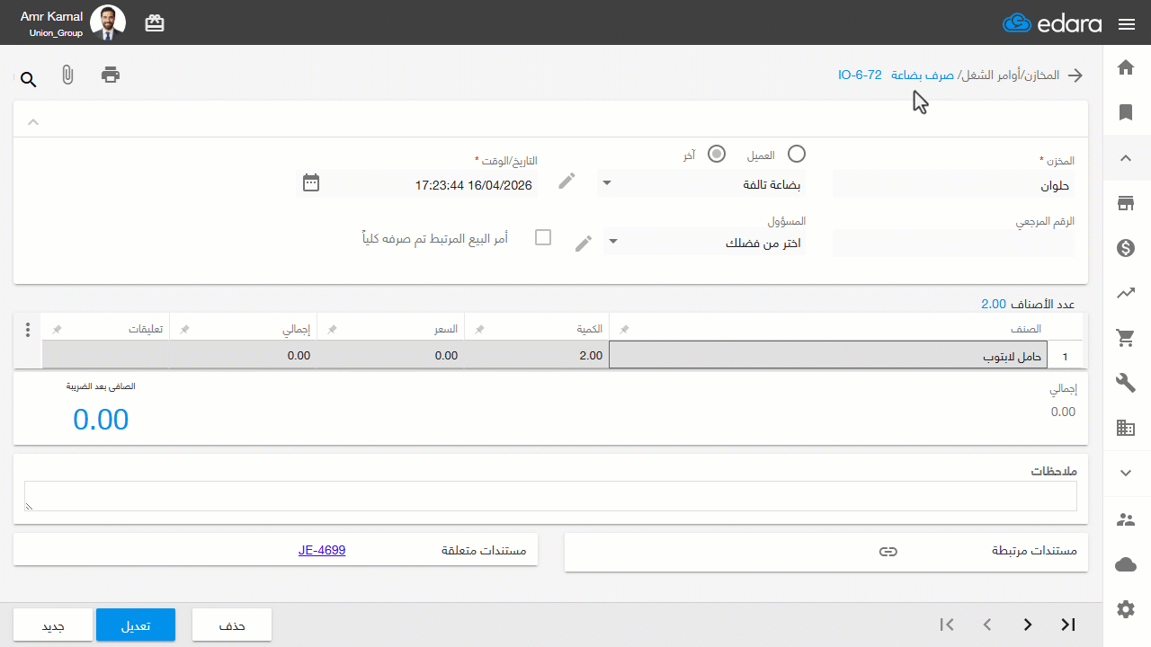Expand sidebar section with down chevron
Screen dimensions: 1151x647
point(1126,472)
